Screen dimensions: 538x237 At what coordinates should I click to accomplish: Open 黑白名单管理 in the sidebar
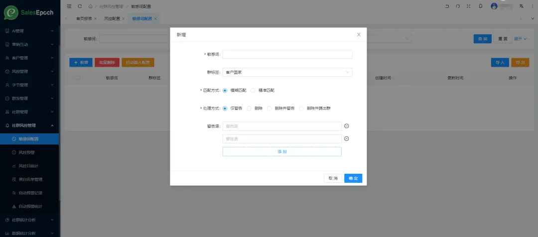point(29,179)
